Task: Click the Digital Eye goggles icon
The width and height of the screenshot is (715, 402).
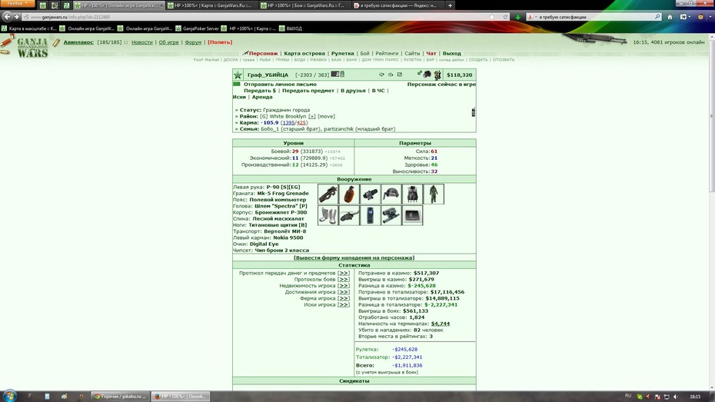Action: coord(391,215)
